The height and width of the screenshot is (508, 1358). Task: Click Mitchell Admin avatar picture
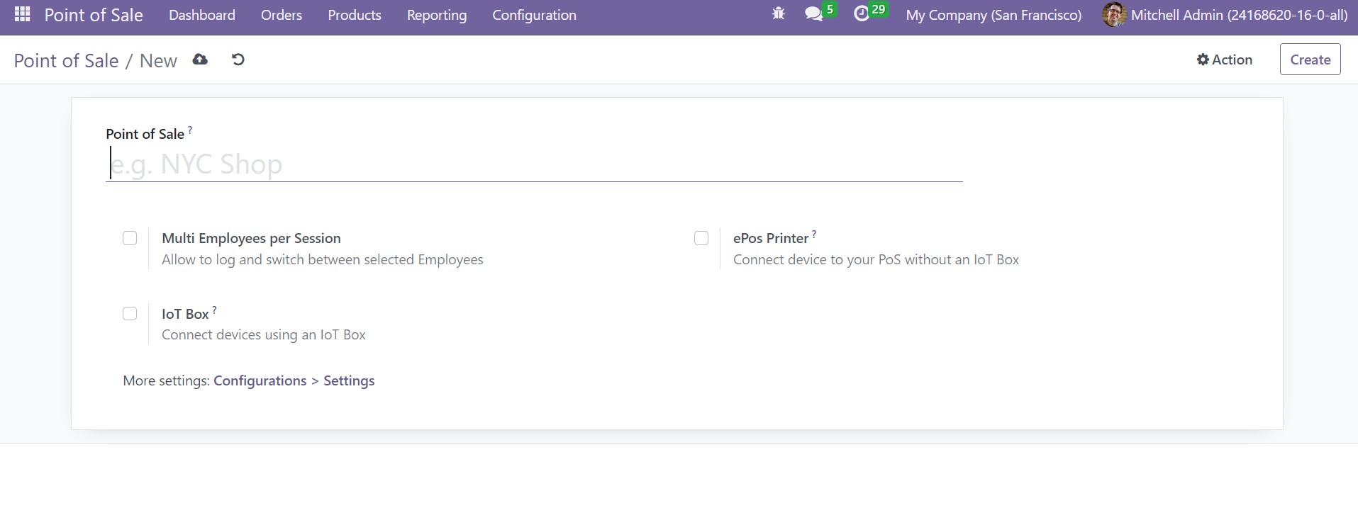click(1114, 15)
